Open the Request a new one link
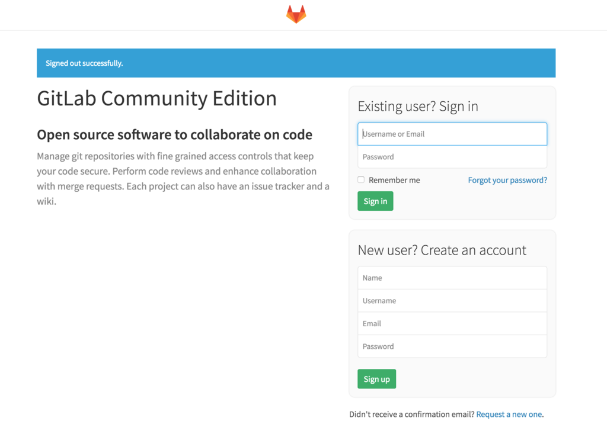This screenshot has height=421, width=607. (x=509, y=414)
